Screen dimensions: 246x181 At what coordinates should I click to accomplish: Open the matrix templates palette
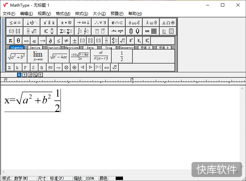[151, 31]
